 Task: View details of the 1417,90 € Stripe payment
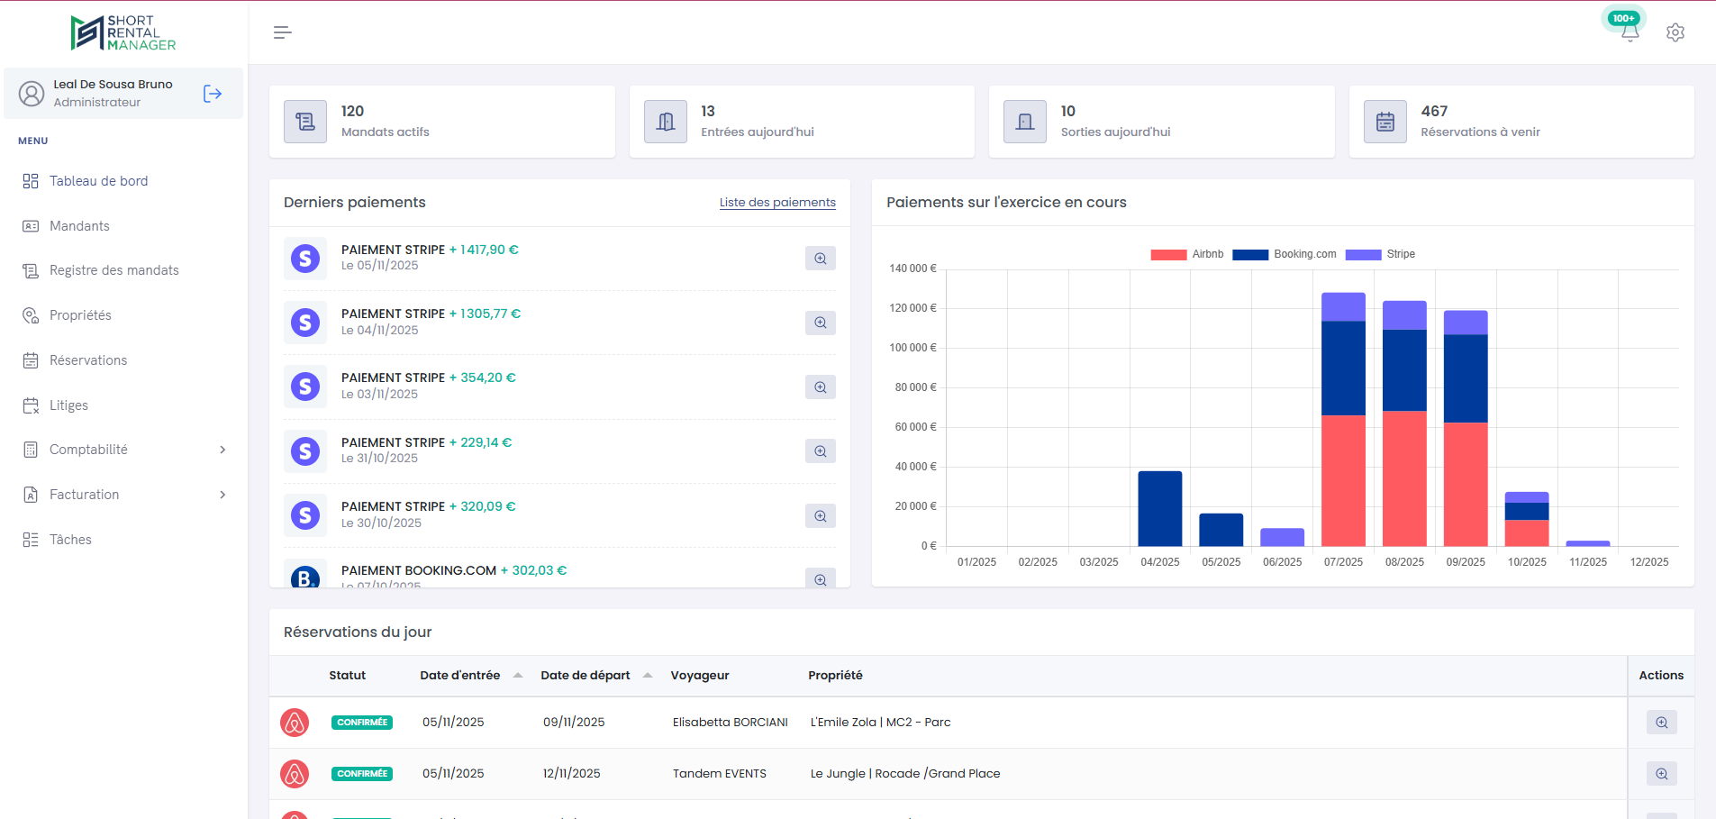click(820, 259)
